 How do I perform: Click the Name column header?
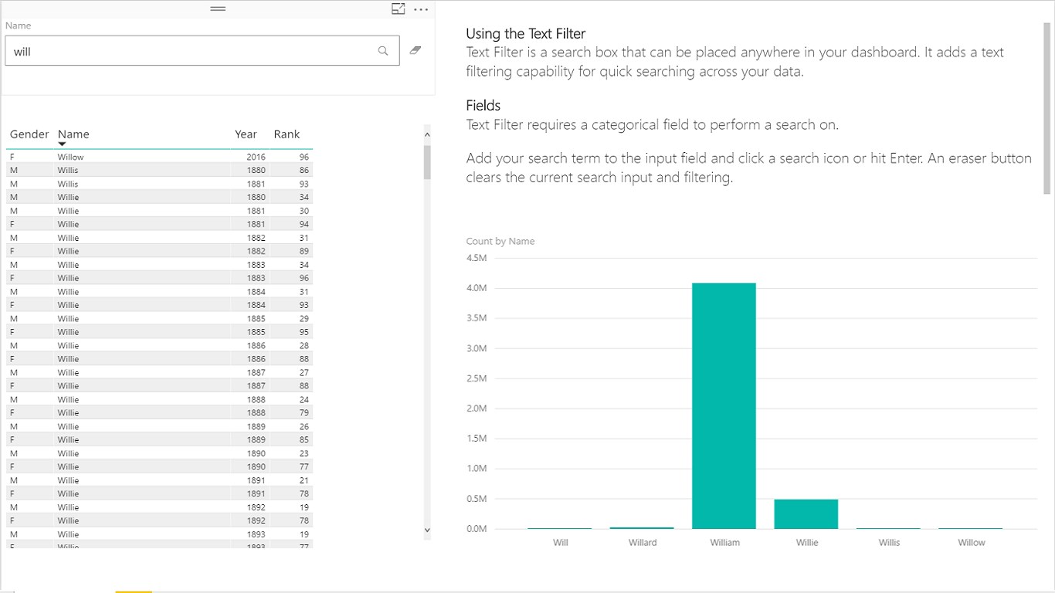pyautogui.click(x=73, y=134)
